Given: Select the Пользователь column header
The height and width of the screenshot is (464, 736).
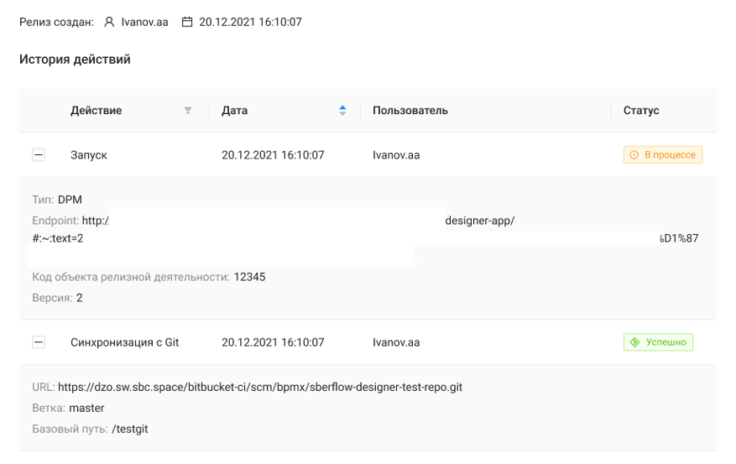Looking at the screenshot, I should pyautogui.click(x=410, y=111).
